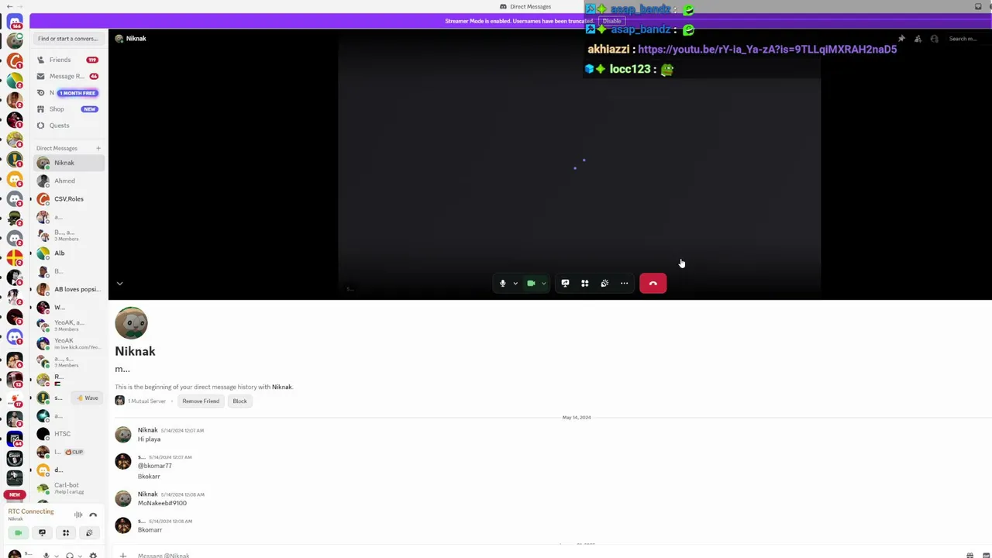Share your screen from call controls
The width and height of the screenshot is (992, 558).
(x=565, y=284)
